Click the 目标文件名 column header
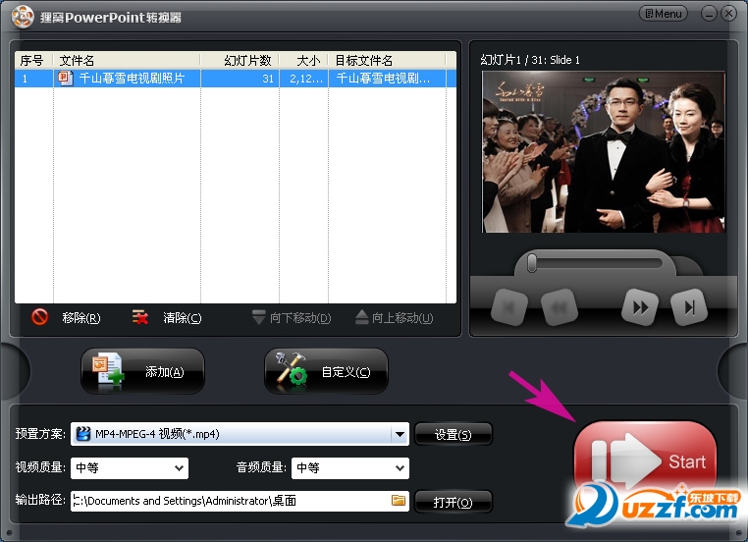Screen dimensions: 748x542 pyautogui.click(x=387, y=60)
